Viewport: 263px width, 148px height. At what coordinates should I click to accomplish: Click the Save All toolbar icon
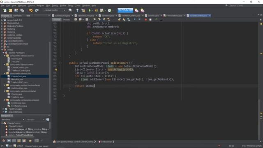(22, 10)
